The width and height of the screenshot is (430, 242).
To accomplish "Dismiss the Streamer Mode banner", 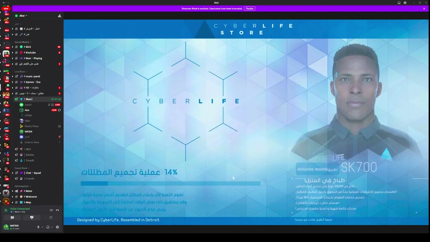I will click(424, 8).
